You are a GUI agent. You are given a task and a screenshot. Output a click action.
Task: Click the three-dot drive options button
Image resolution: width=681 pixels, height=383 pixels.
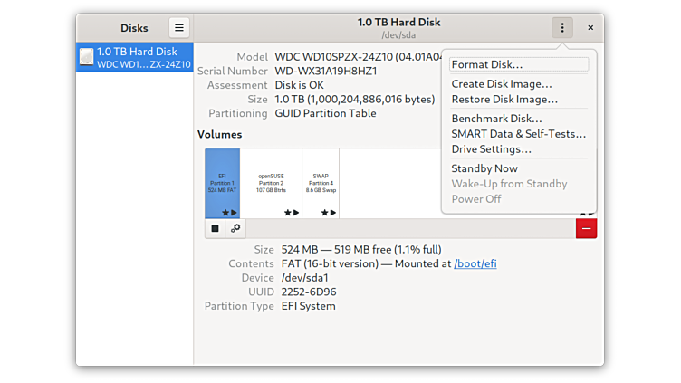[x=562, y=28]
